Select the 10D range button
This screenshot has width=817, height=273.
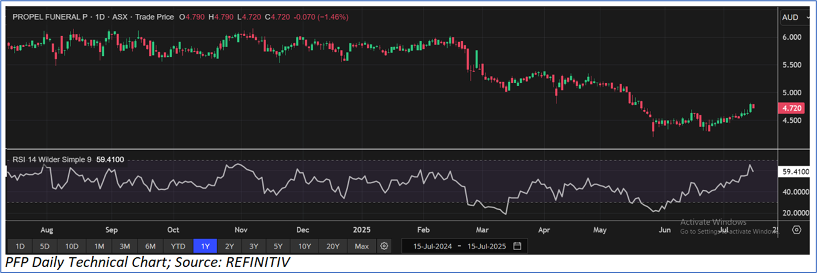[72, 246]
